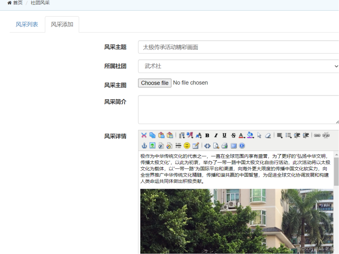The image size is (339, 254).
Task: Click the Insert Flash icon
Action: pyautogui.click(x=161, y=146)
